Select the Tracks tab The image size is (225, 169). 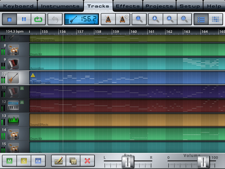click(98, 6)
